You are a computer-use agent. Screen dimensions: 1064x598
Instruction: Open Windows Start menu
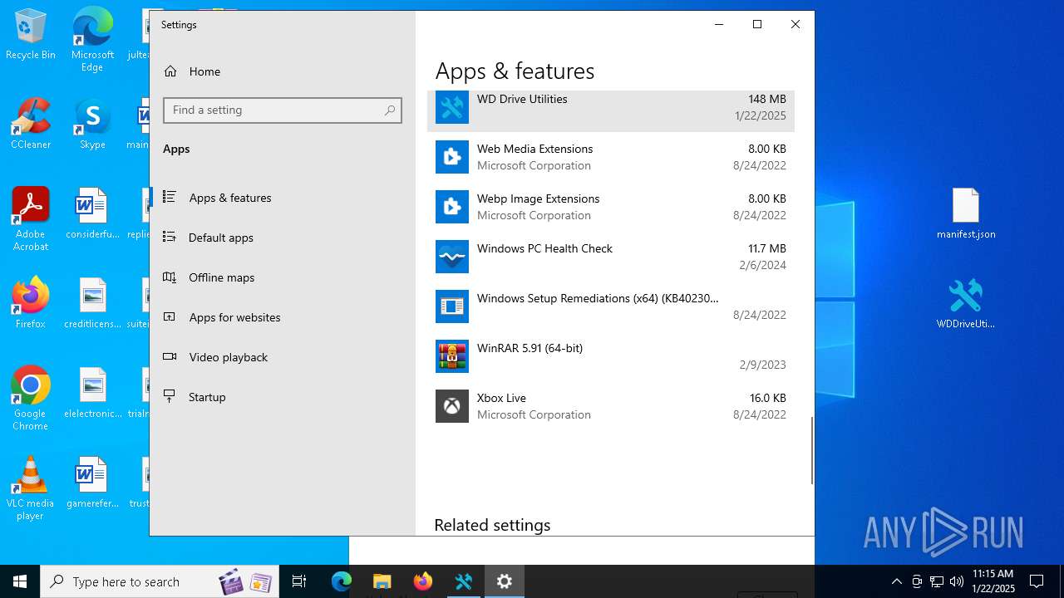click(x=20, y=581)
